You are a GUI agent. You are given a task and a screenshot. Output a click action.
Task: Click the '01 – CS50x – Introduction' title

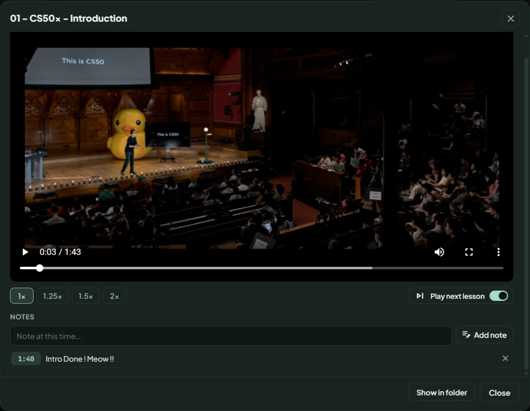(x=69, y=18)
